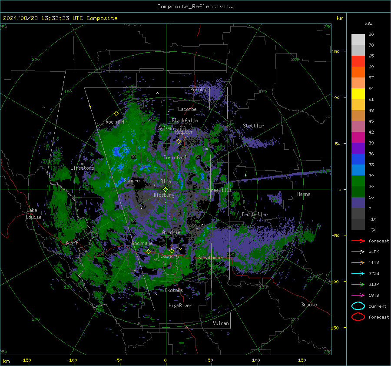Click the yellow diamond marker above Calgary
This screenshot has height=366, width=391.
click(172, 251)
